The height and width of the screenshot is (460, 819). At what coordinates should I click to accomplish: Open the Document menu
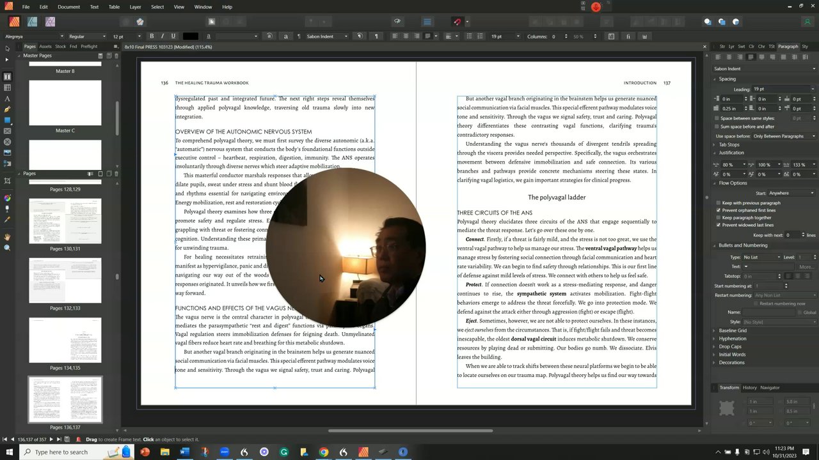tap(68, 7)
